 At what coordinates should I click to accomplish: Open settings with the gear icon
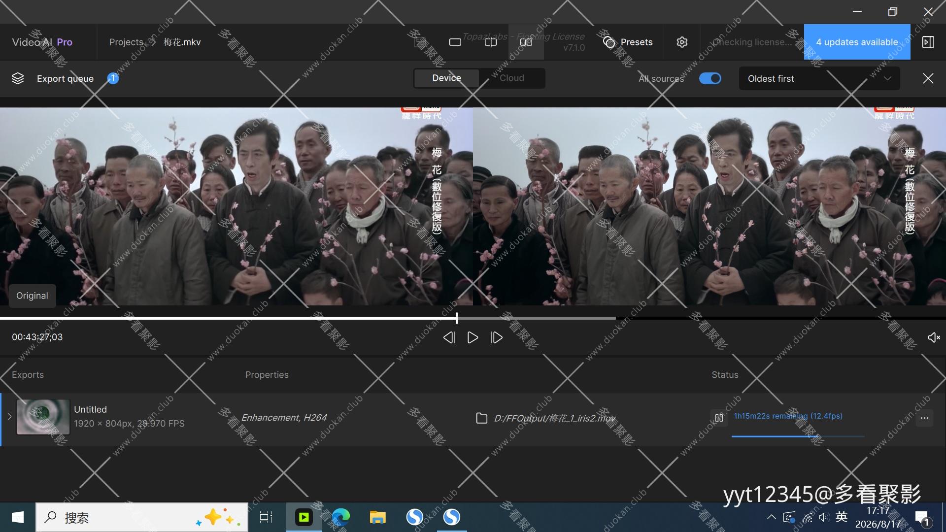coord(682,42)
